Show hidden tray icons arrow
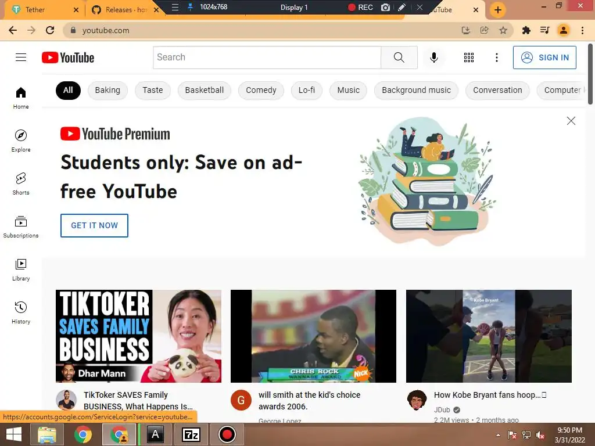The width and height of the screenshot is (595, 446). tap(498, 435)
